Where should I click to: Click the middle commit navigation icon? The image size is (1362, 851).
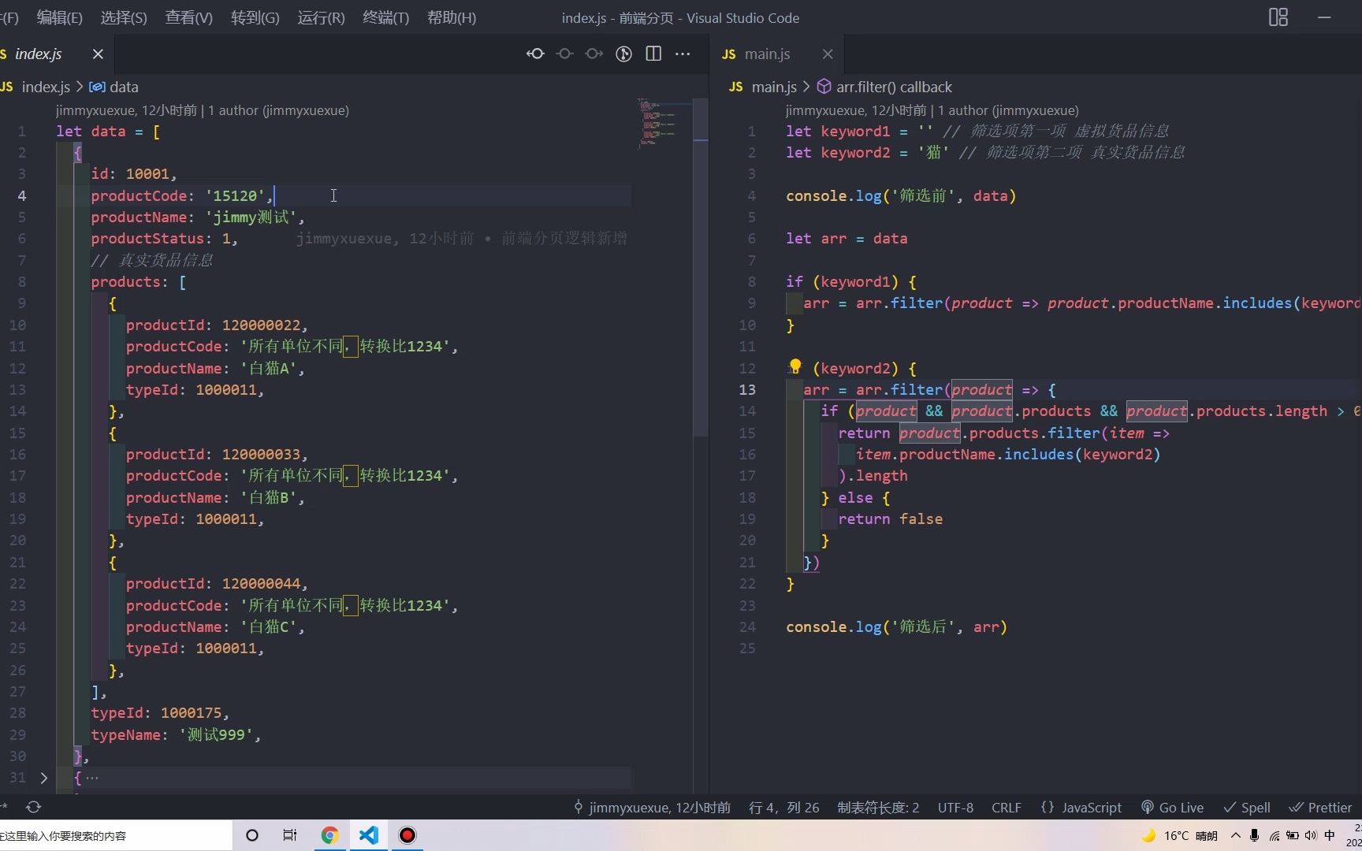coord(564,54)
